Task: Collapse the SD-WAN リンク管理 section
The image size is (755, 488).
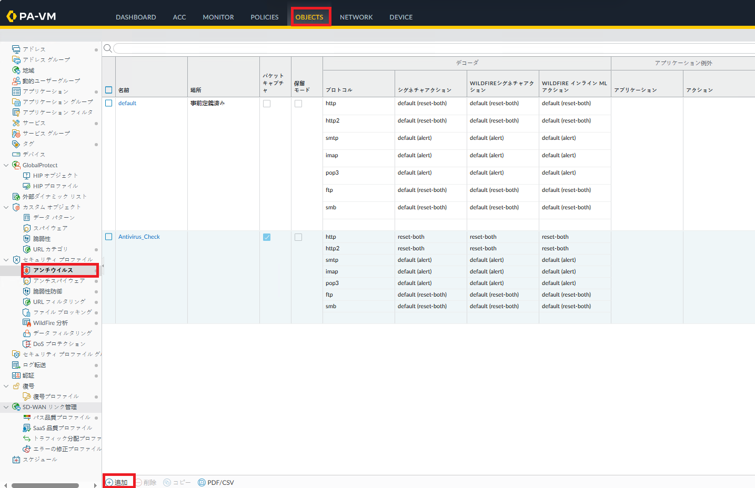Action: tap(6, 407)
